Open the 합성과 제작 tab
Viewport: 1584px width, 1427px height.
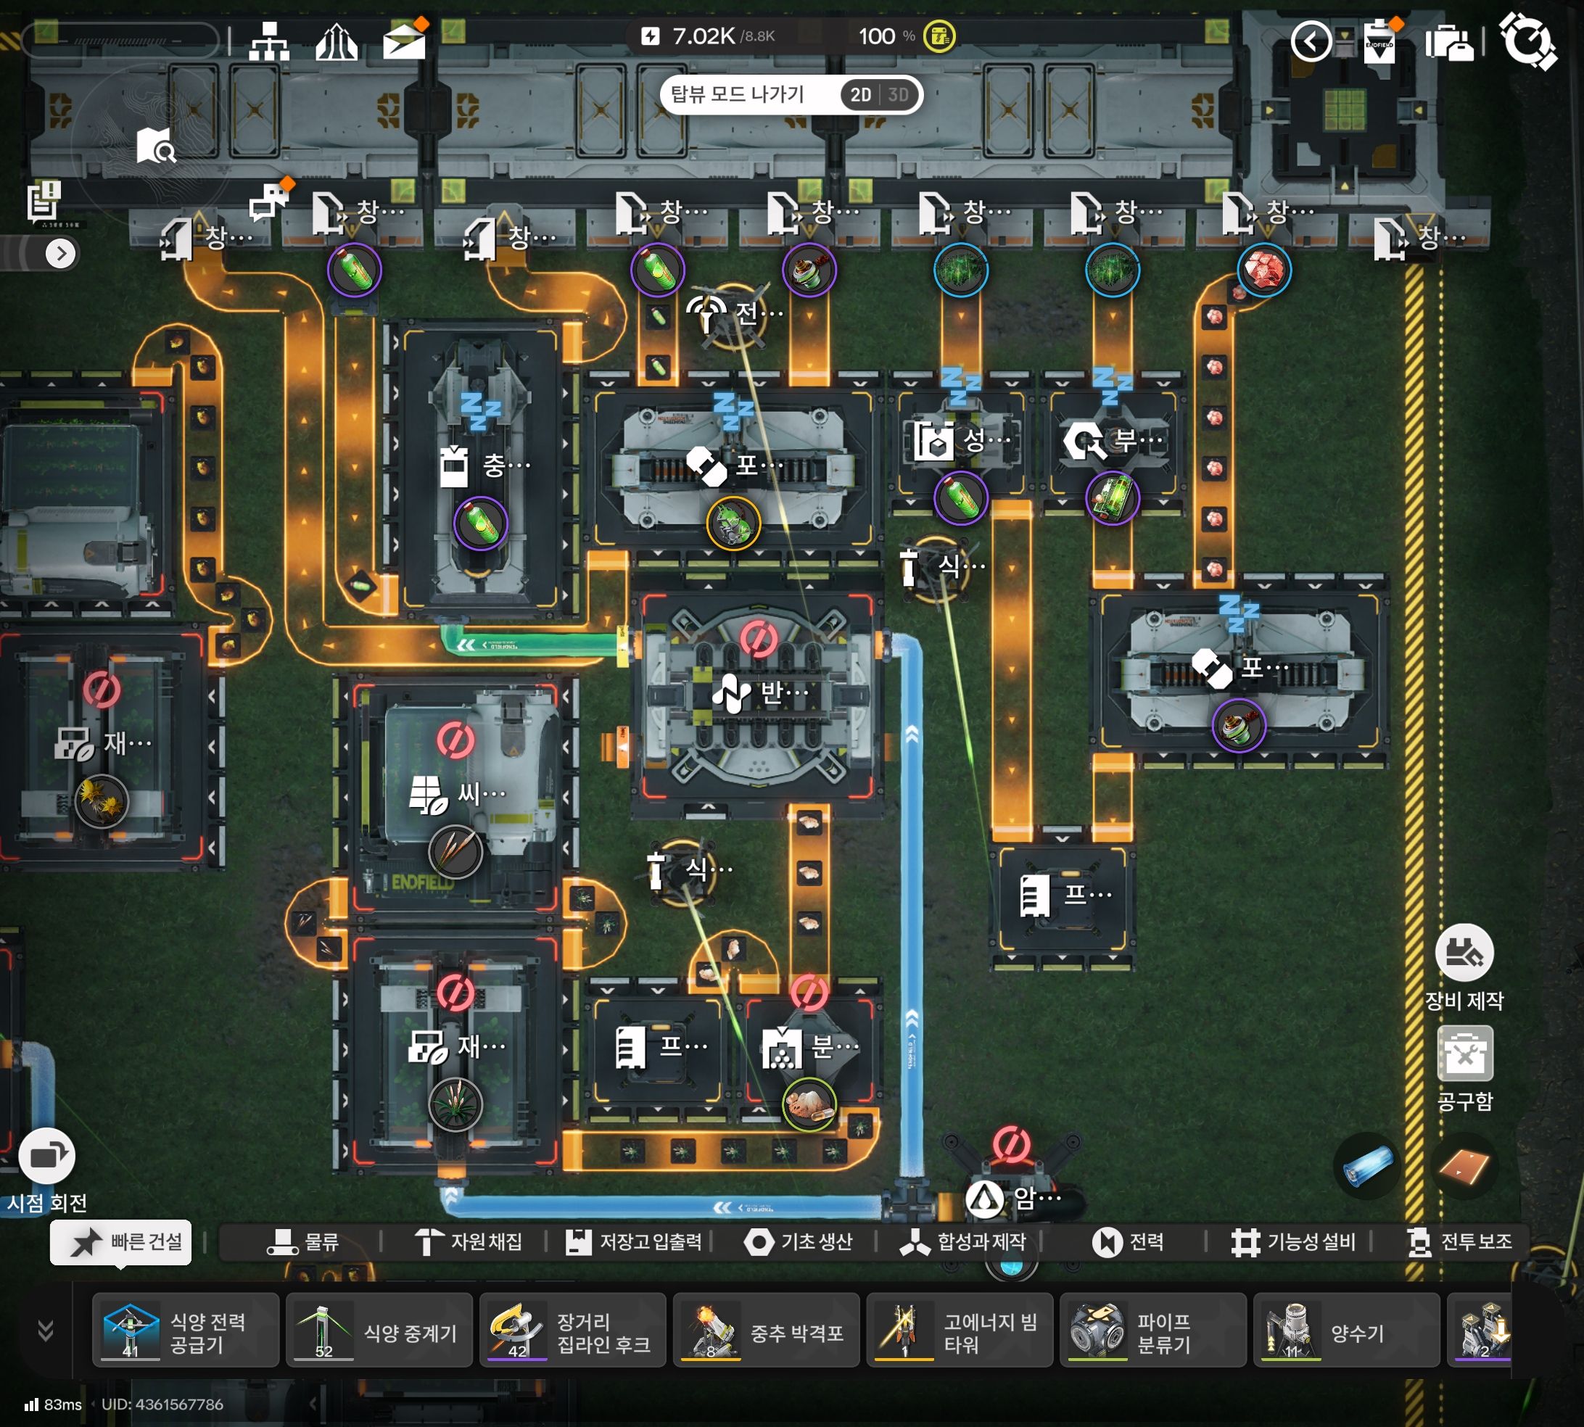point(962,1242)
